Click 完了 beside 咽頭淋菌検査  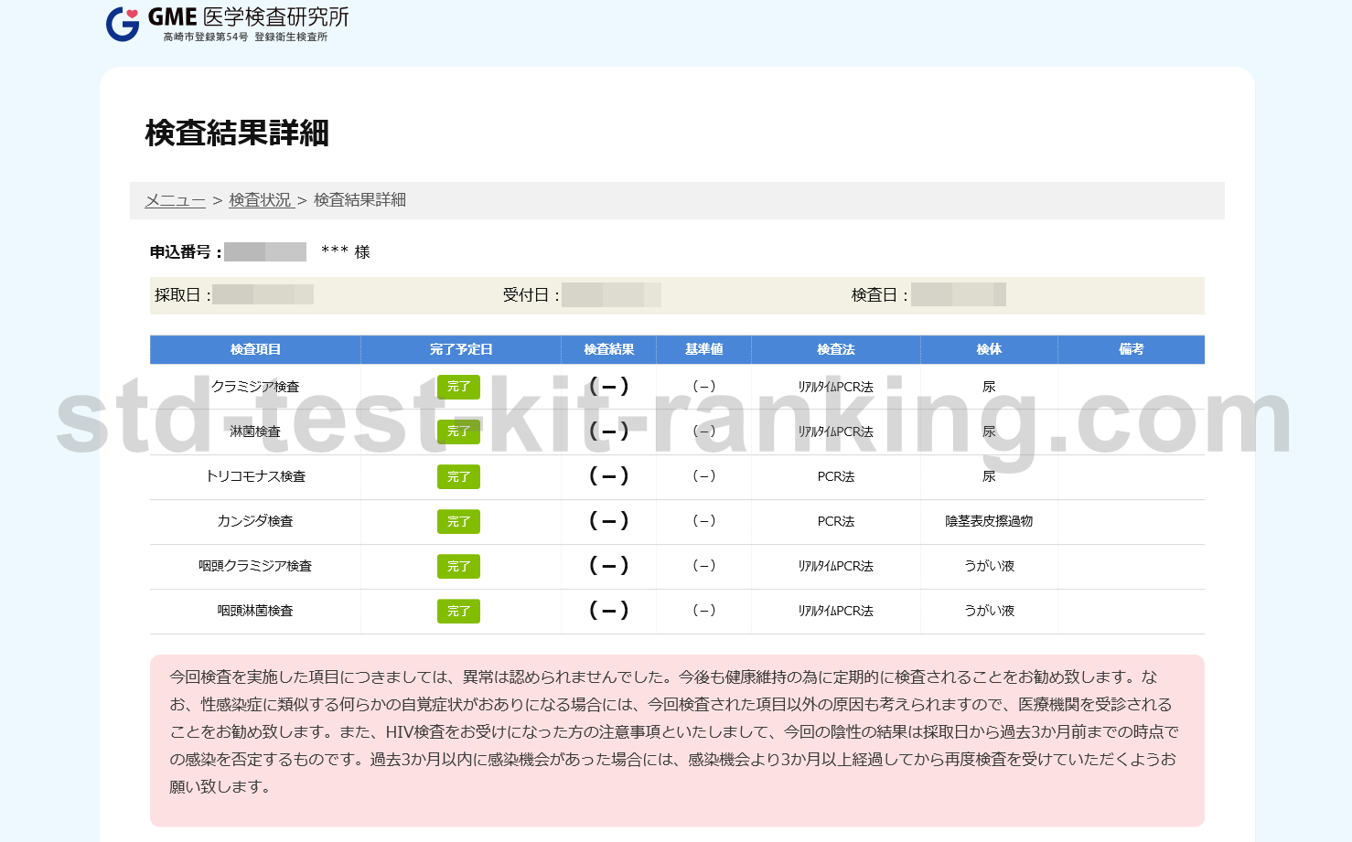tap(458, 611)
